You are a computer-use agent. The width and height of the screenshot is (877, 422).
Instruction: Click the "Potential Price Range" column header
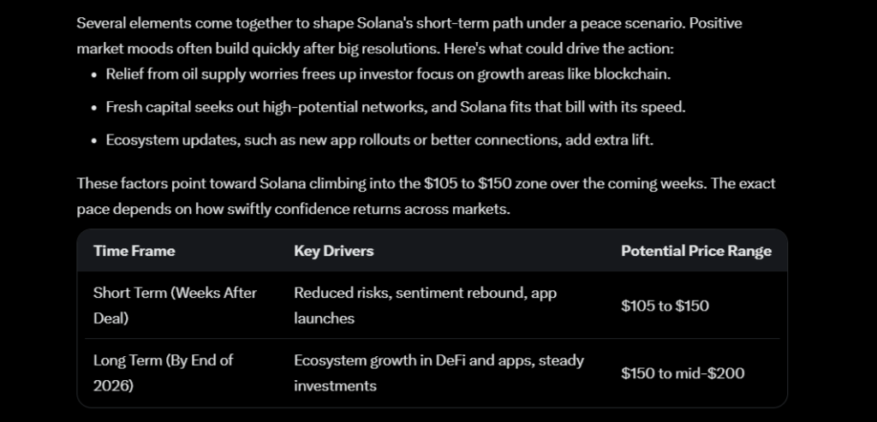pyautogui.click(x=695, y=251)
